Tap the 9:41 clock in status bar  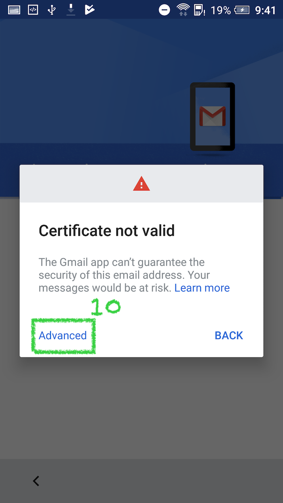(x=265, y=10)
